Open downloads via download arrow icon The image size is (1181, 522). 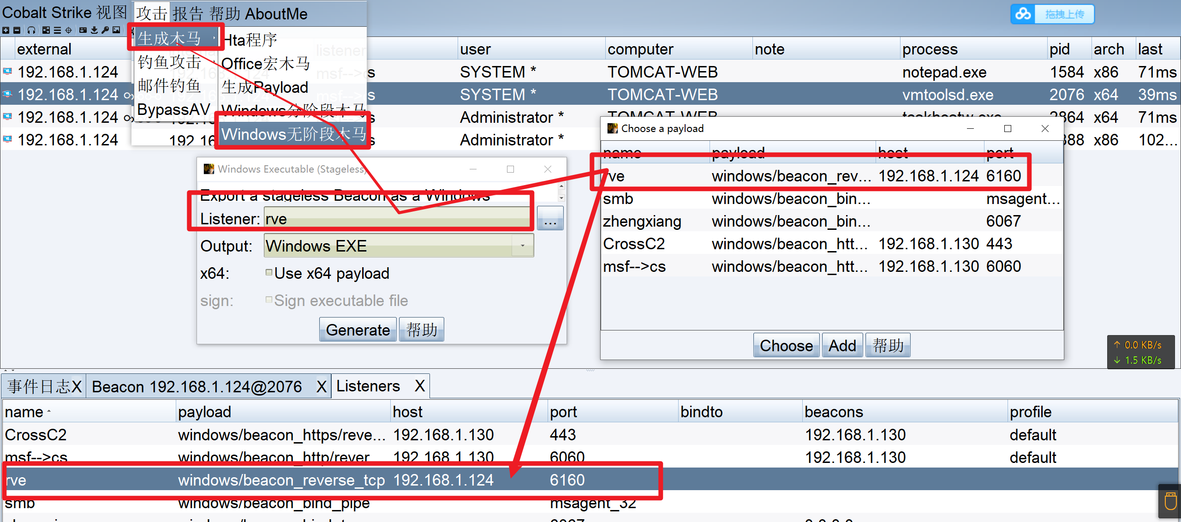pyautogui.click(x=94, y=30)
